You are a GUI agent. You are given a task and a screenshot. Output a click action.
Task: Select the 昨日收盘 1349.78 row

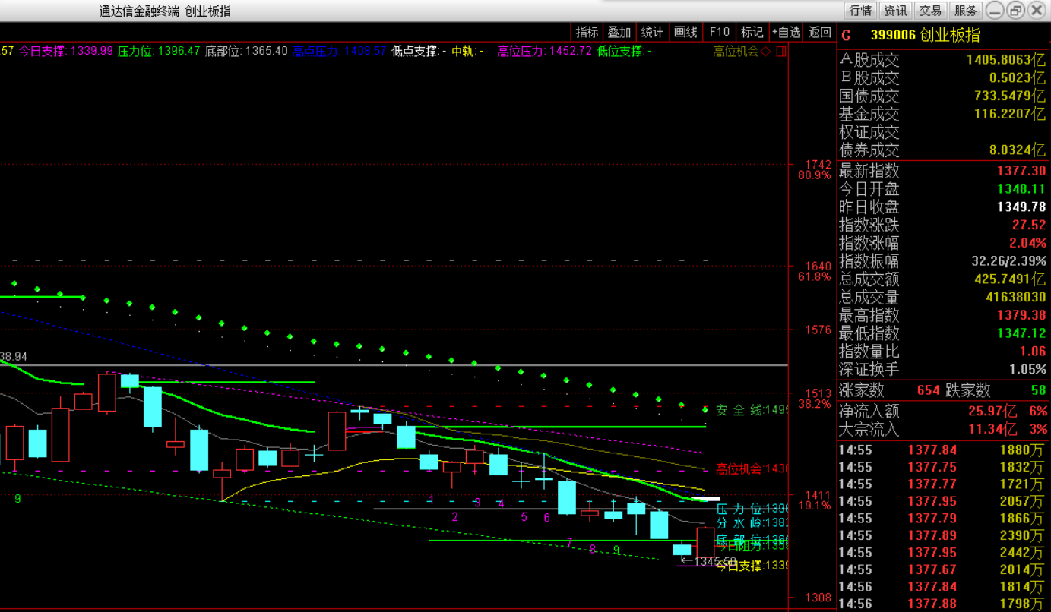[942, 207]
